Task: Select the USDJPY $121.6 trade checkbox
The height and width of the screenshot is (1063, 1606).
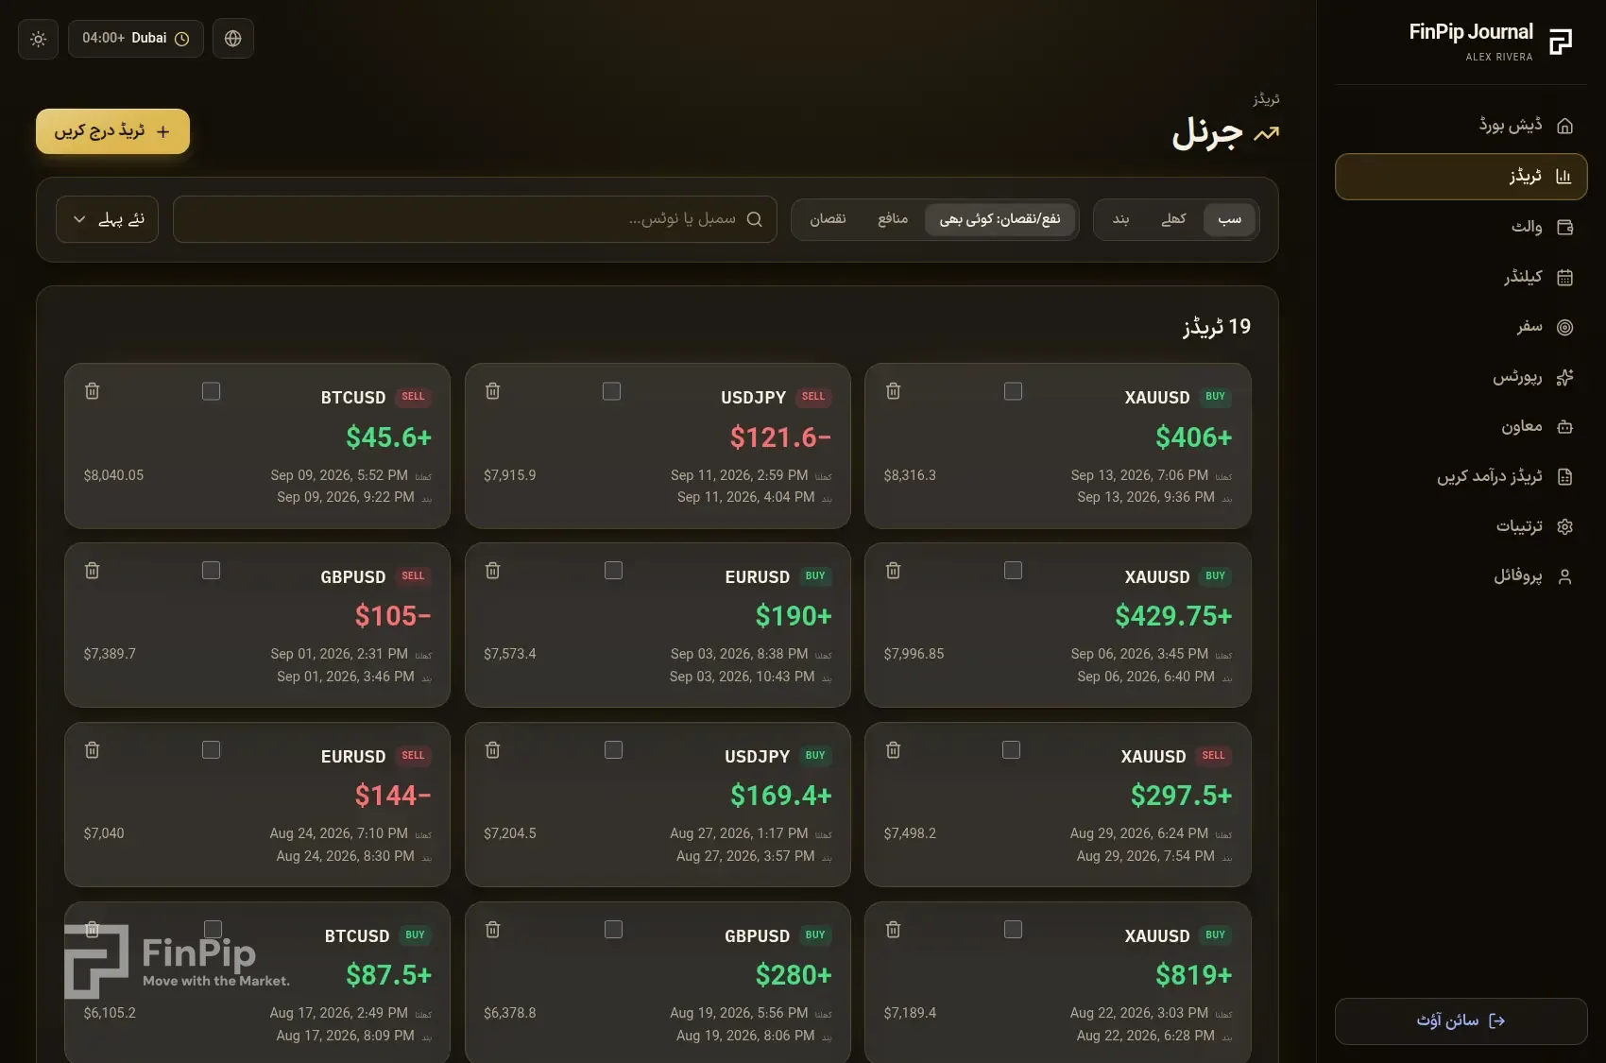Action: click(x=612, y=391)
